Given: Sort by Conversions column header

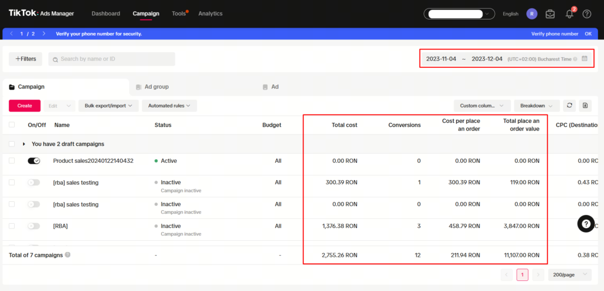Looking at the screenshot, I should pyautogui.click(x=405, y=125).
